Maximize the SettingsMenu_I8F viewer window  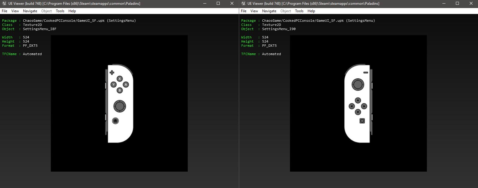click(x=218, y=4)
